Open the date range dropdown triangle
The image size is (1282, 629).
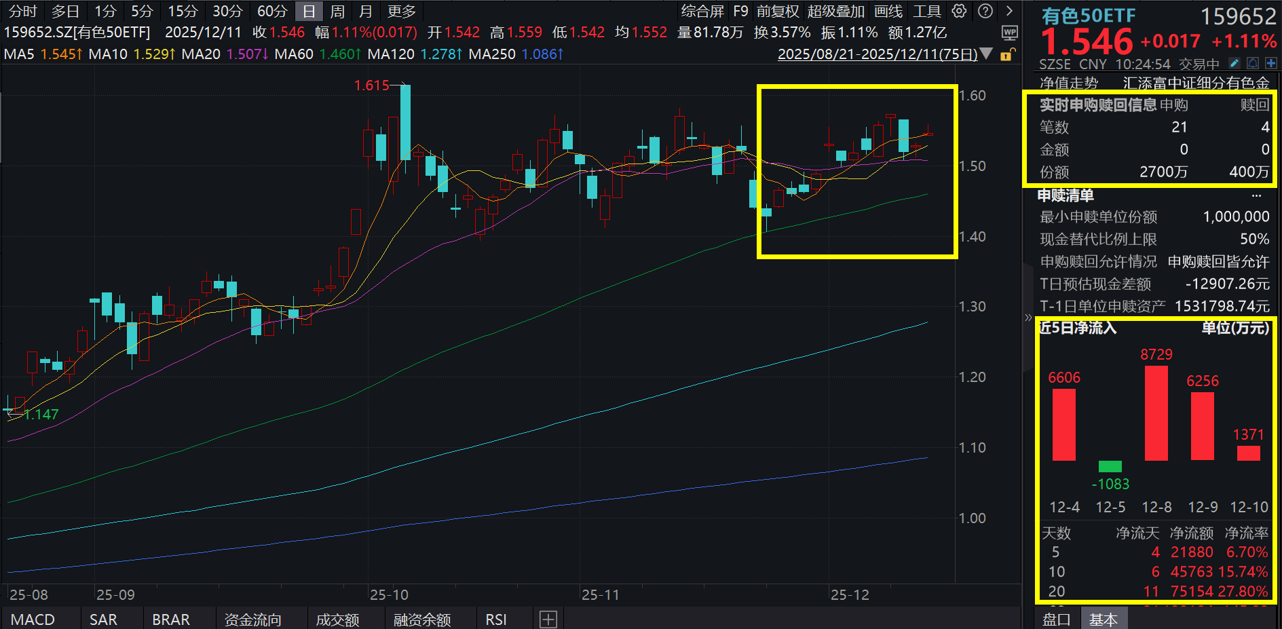tap(986, 54)
